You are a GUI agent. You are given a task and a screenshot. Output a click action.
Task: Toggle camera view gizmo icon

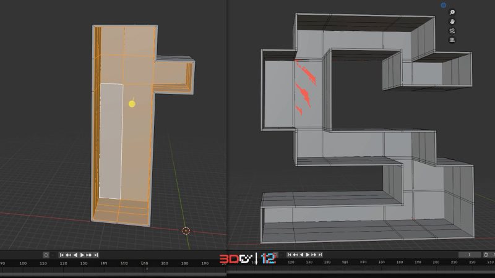pos(452,30)
